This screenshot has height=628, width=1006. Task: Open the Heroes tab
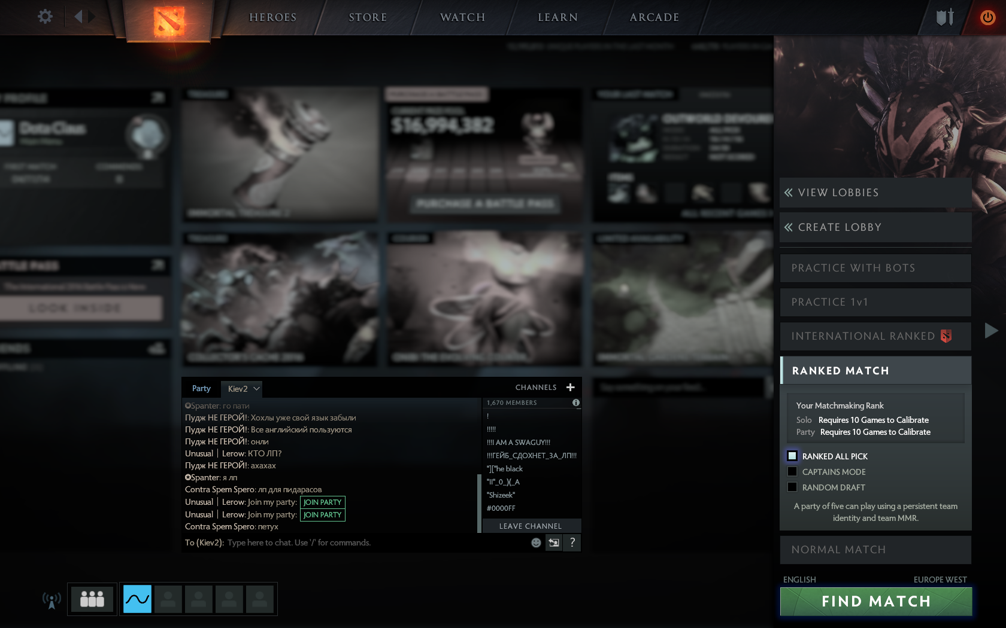point(273,17)
